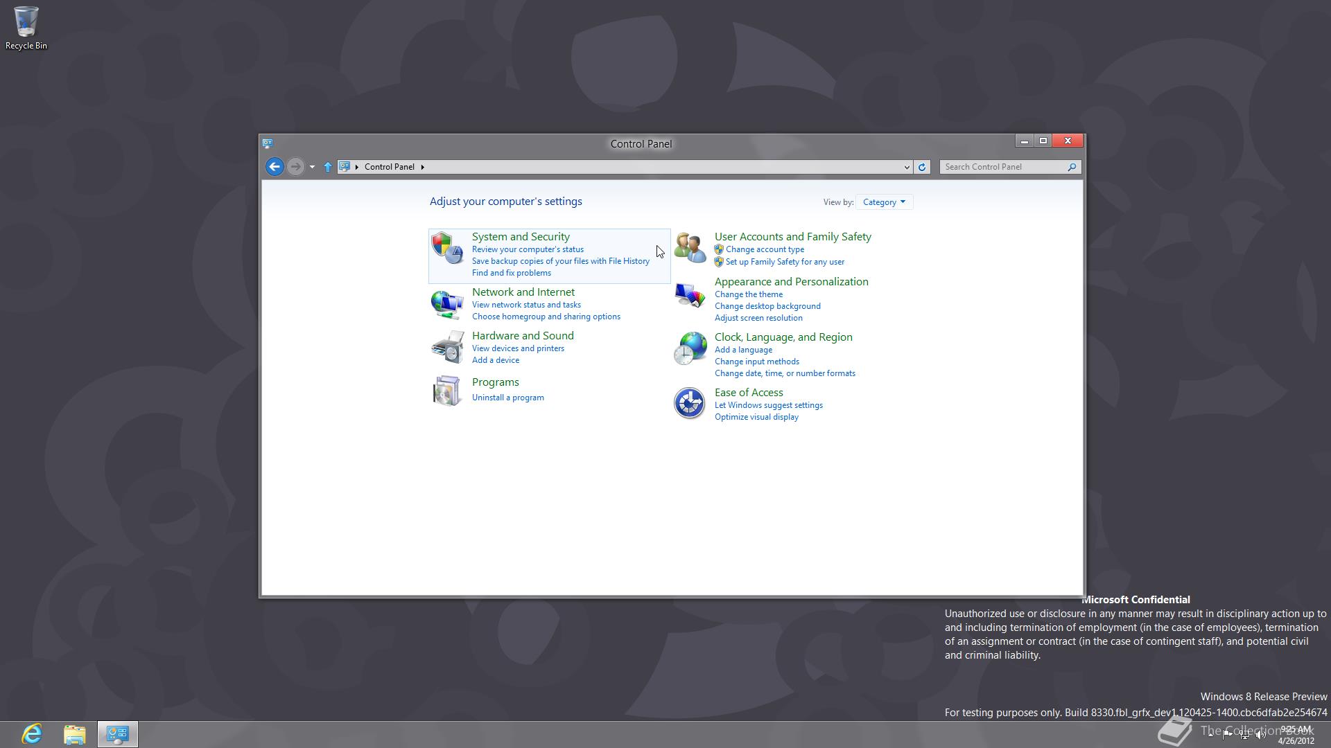Refresh the Control Panel view

pyautogui.click(x=922, y=167)
